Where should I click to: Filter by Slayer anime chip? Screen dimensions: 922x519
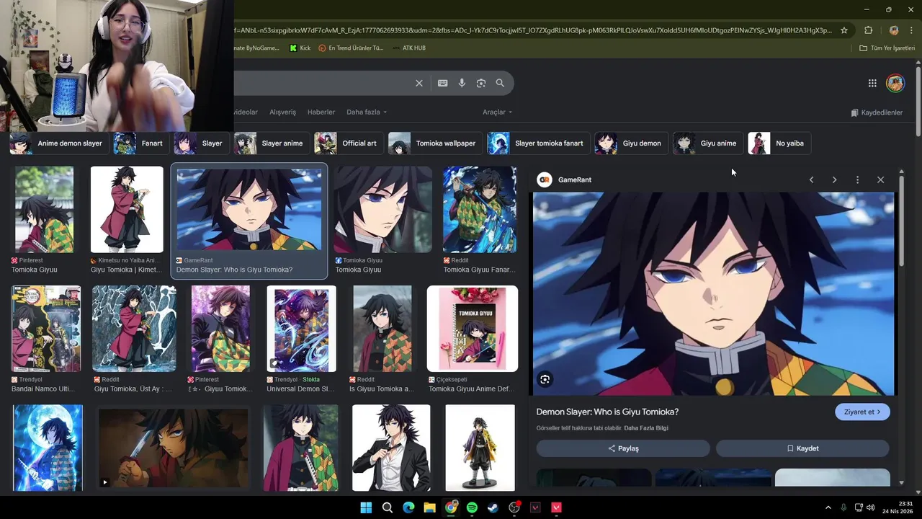click(x=271, y=143)
